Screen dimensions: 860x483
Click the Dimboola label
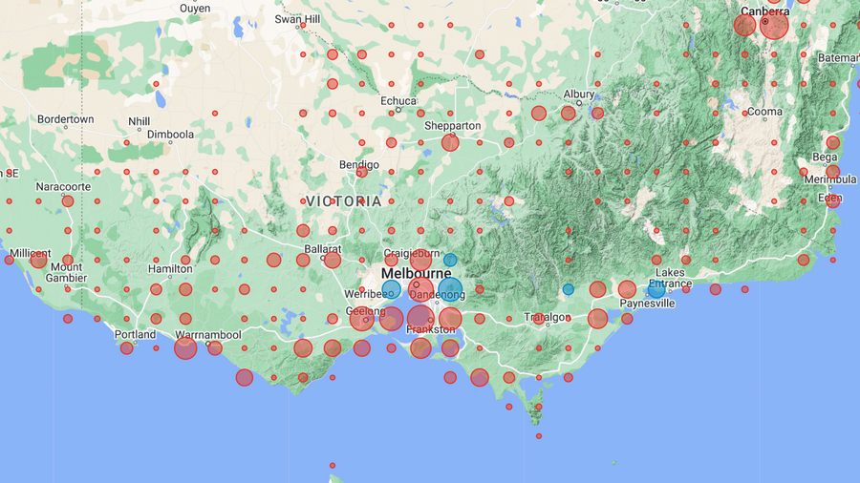point(170,135)
